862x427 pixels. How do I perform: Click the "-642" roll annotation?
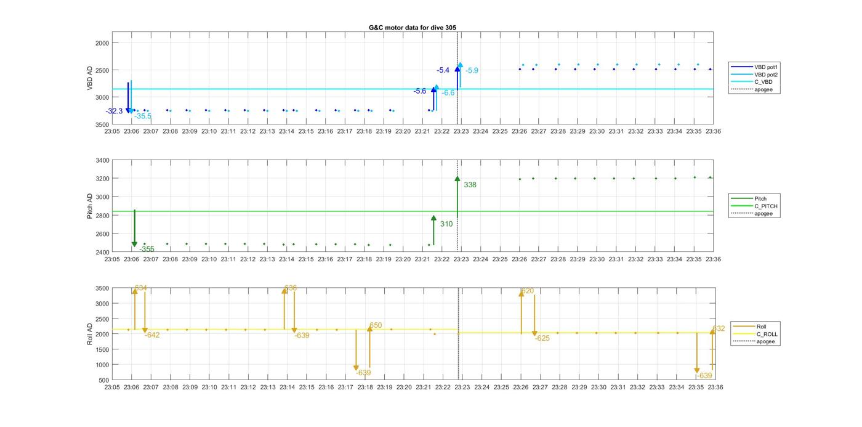point(152,335)
